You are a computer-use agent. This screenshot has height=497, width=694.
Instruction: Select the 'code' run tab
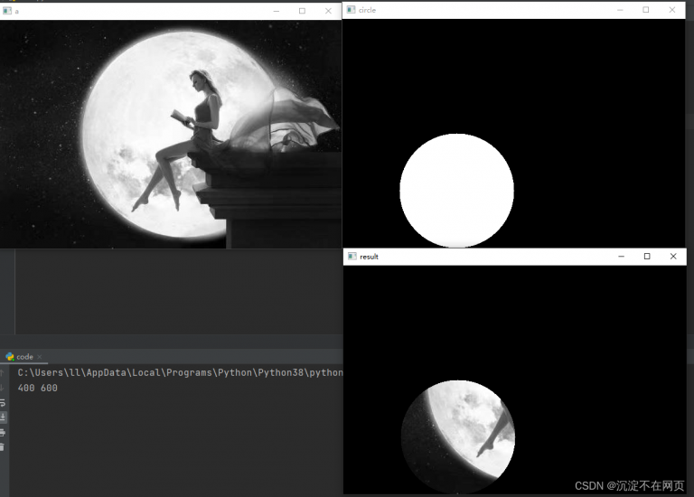pos(23,357)
